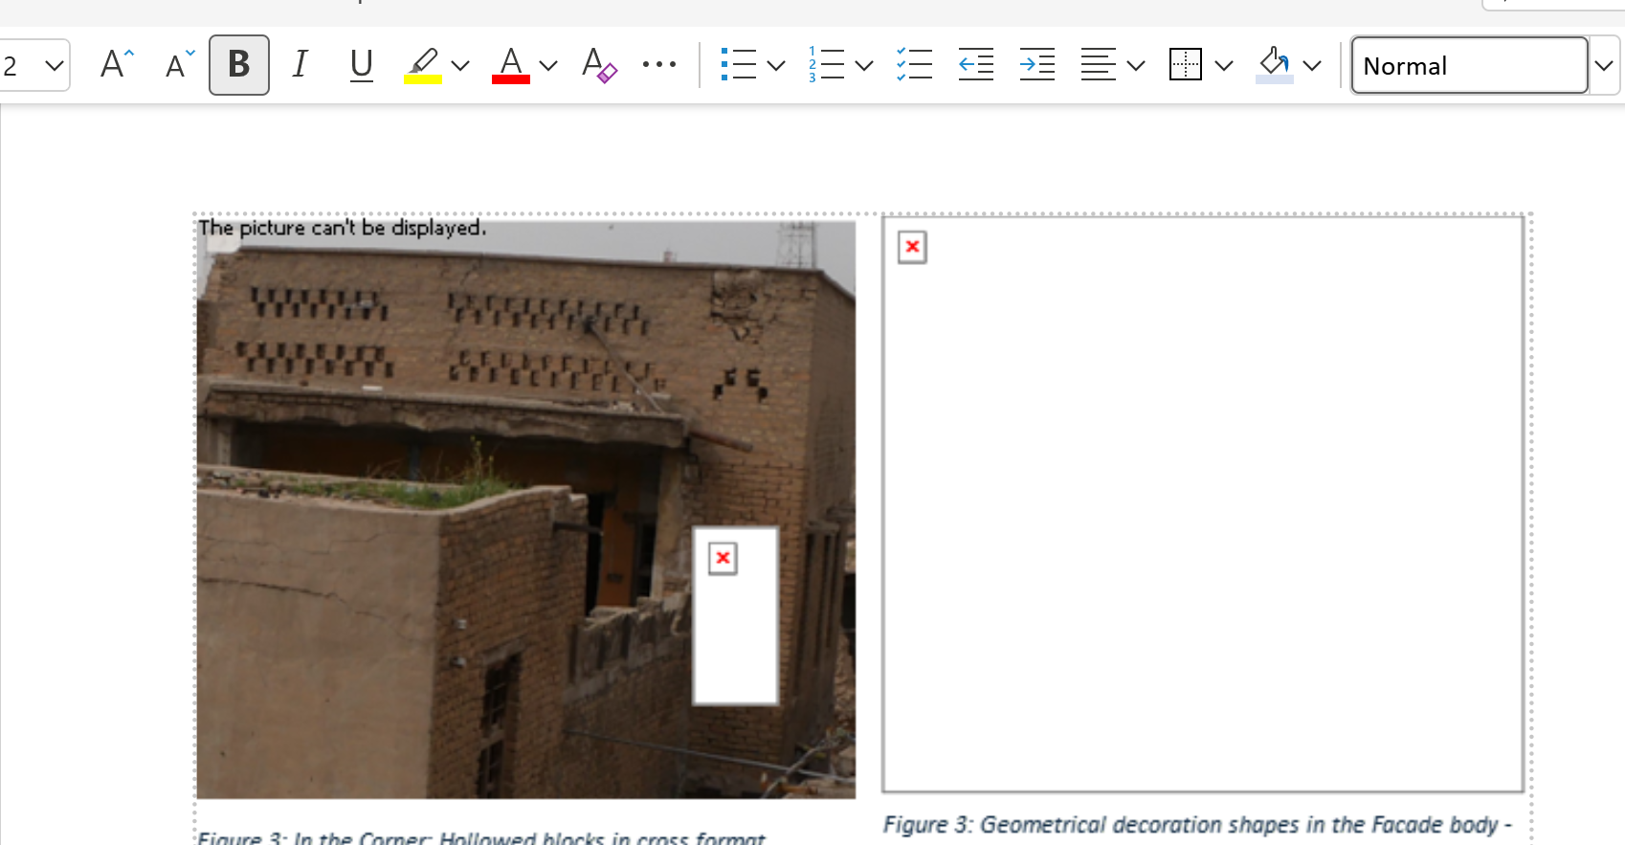Image resolution: width=1625 pixels, height=845 pixels.
Task: Shrink font size with smaller A icon
Action: (x=180, y=65)
